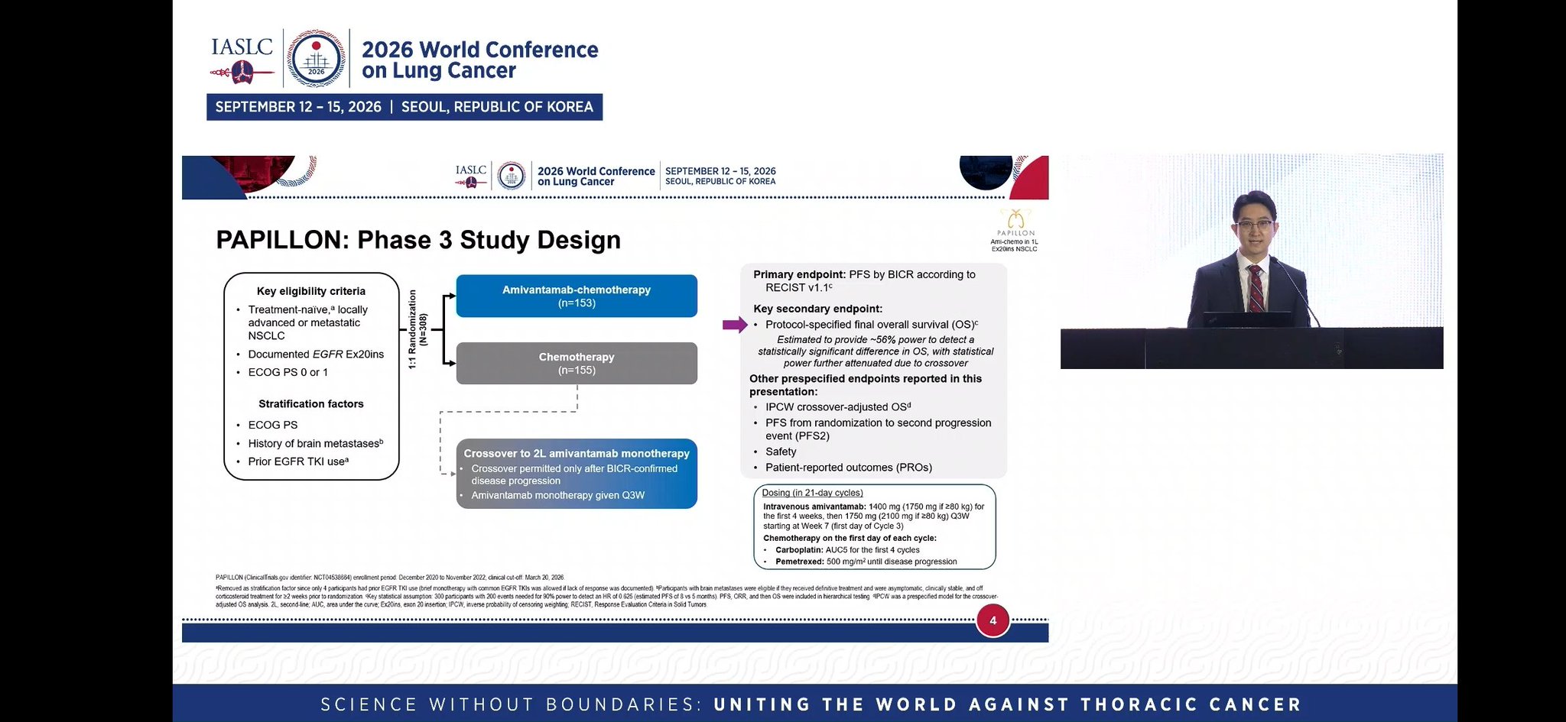
Task: Click the 'Key eligibility criteria' heading
Action: pyautogui.click(x=311, y=291)
